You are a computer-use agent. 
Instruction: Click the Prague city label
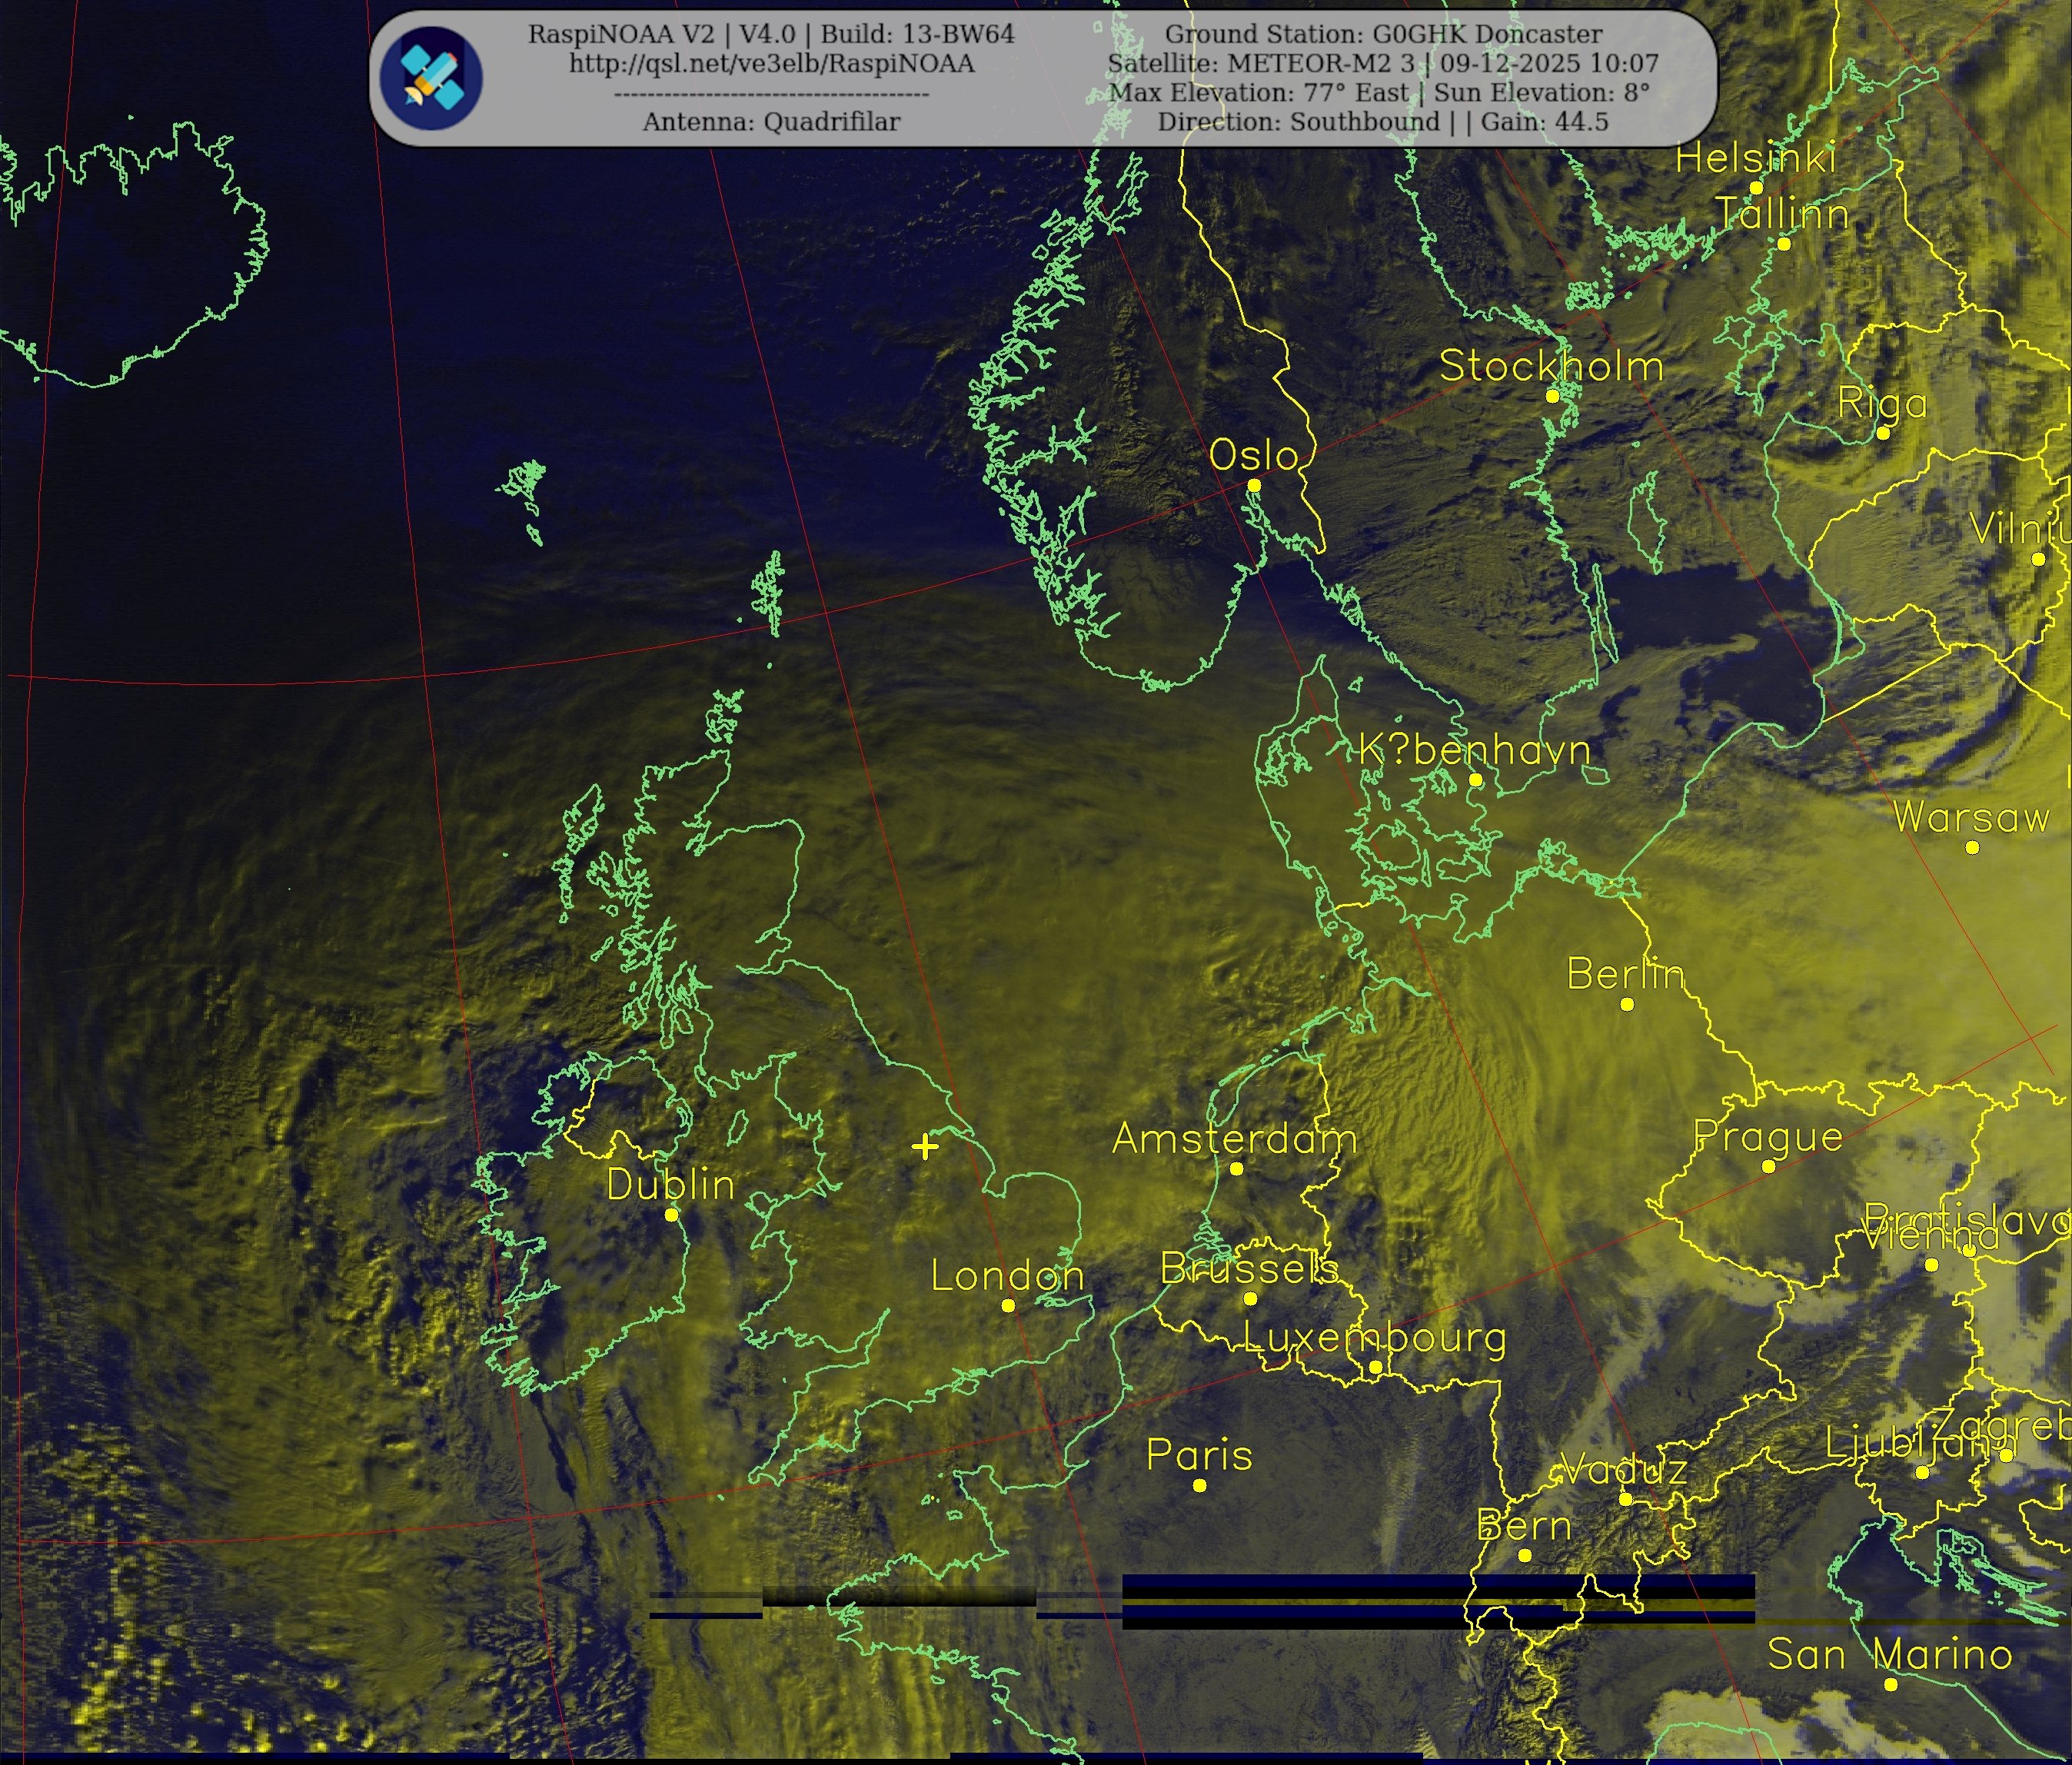coord(1767,1137)
